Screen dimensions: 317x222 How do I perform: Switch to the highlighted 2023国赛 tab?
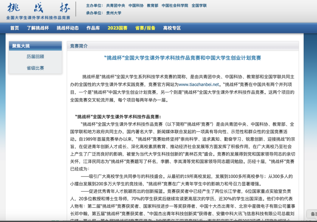[x=117, y=28]
